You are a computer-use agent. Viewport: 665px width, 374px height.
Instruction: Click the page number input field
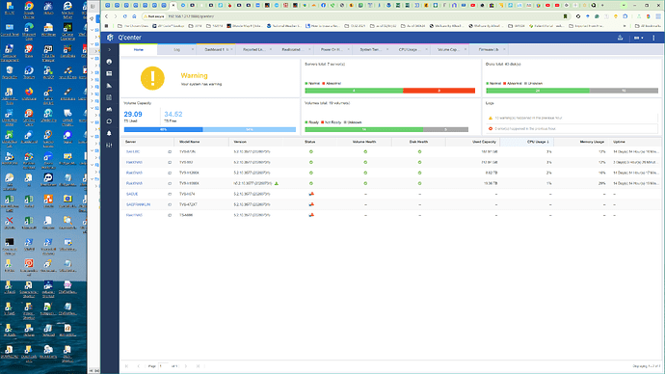click(x=163, y=366)
